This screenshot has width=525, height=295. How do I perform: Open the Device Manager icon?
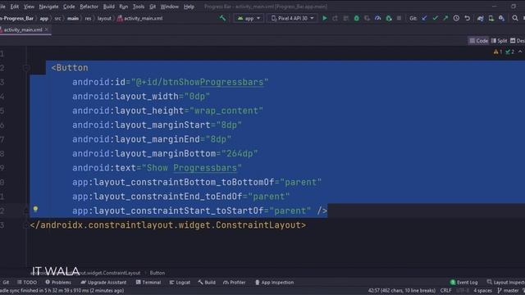[491, 18]
